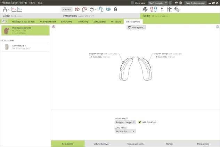The height and width of the screenshot is (147, 220).
Task: Click the single pin slider icon
Action: 162,9
